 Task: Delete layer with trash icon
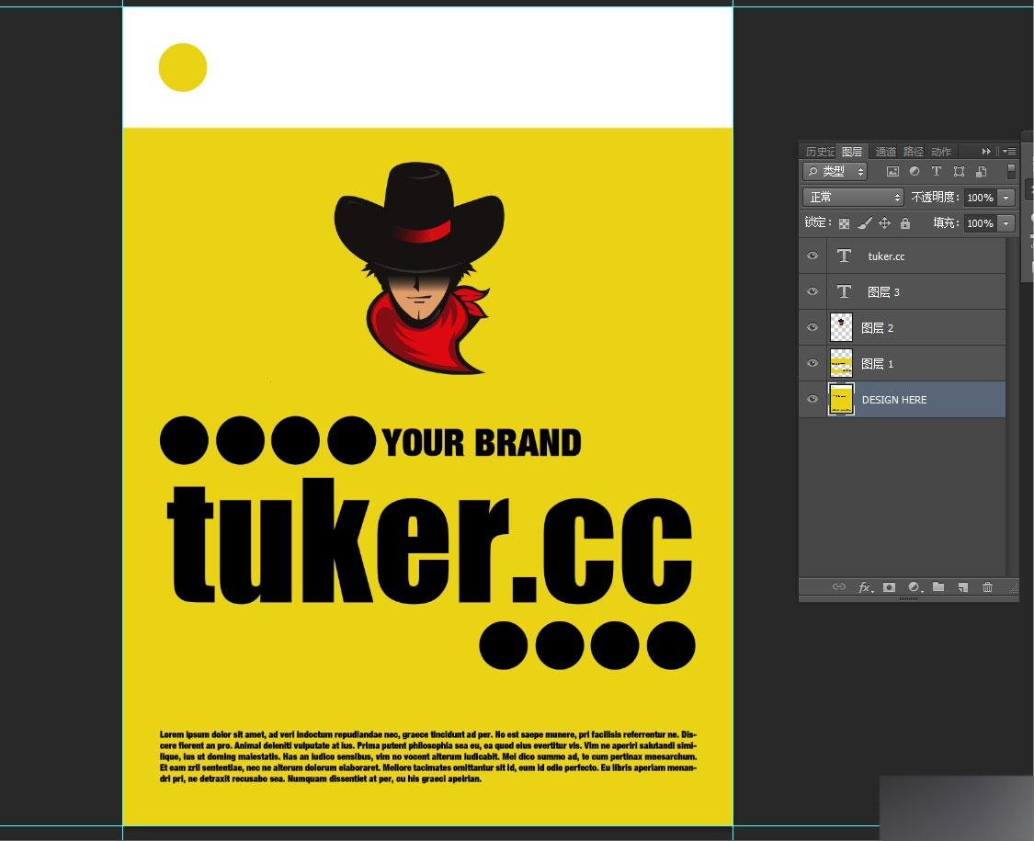987,587
